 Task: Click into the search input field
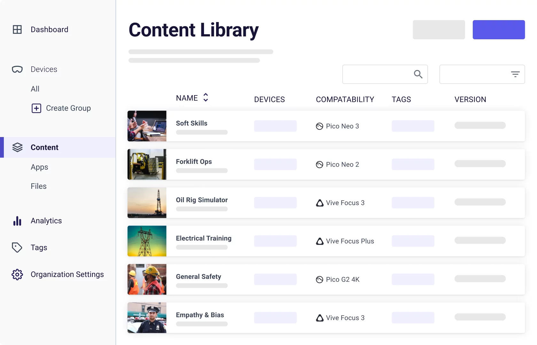377,74
